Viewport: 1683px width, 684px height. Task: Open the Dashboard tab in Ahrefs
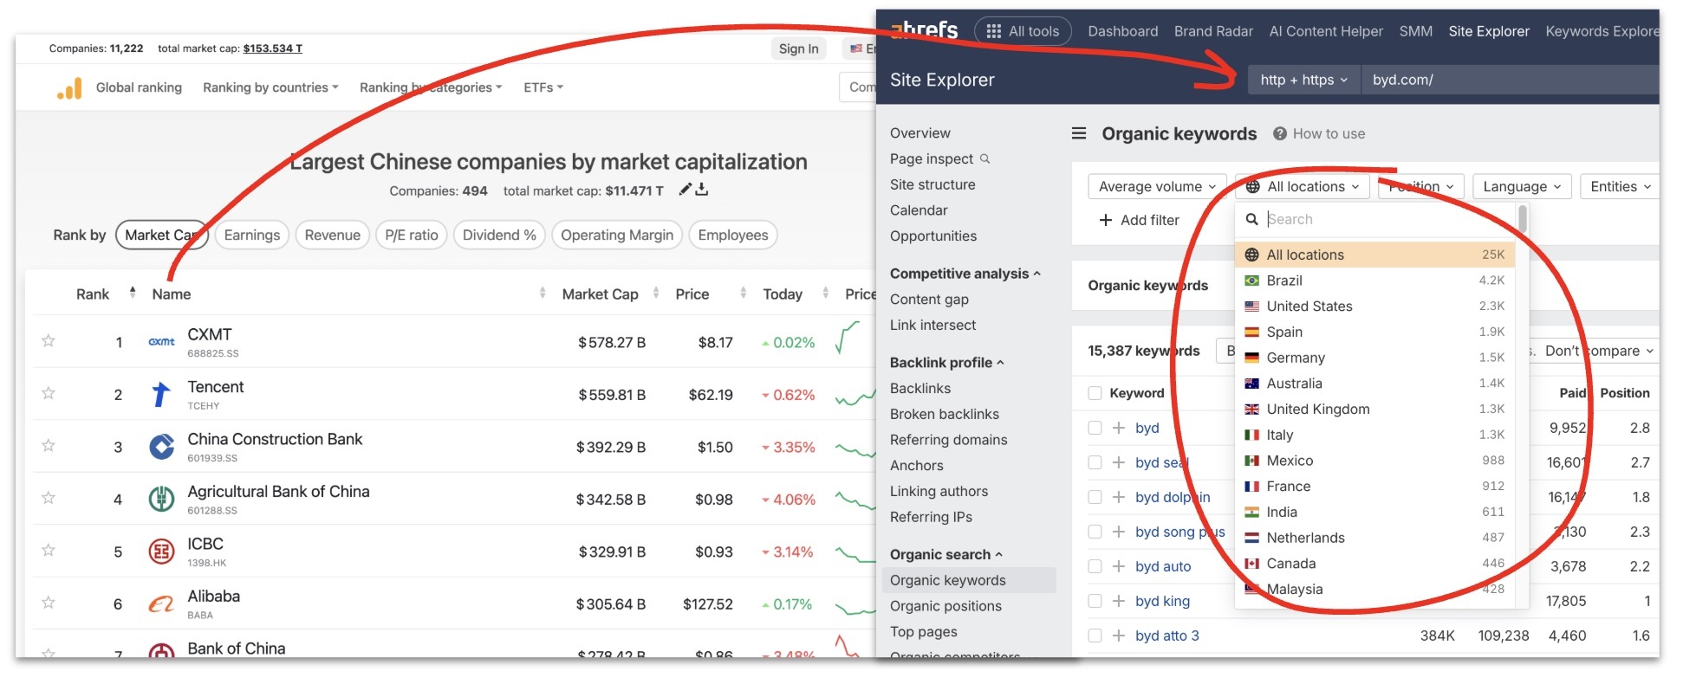(1122, 31)
